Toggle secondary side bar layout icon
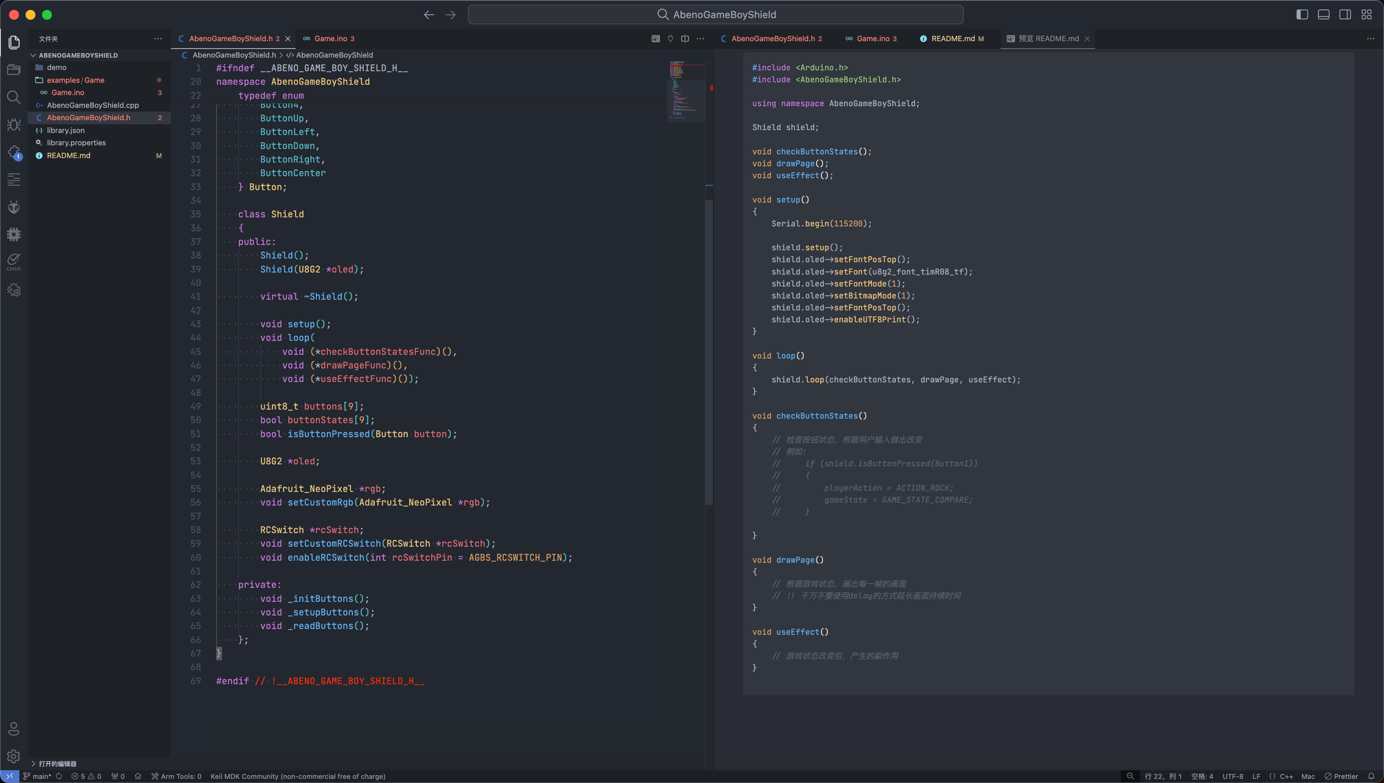This screenshot has width=1384, height=783. 1345,14
